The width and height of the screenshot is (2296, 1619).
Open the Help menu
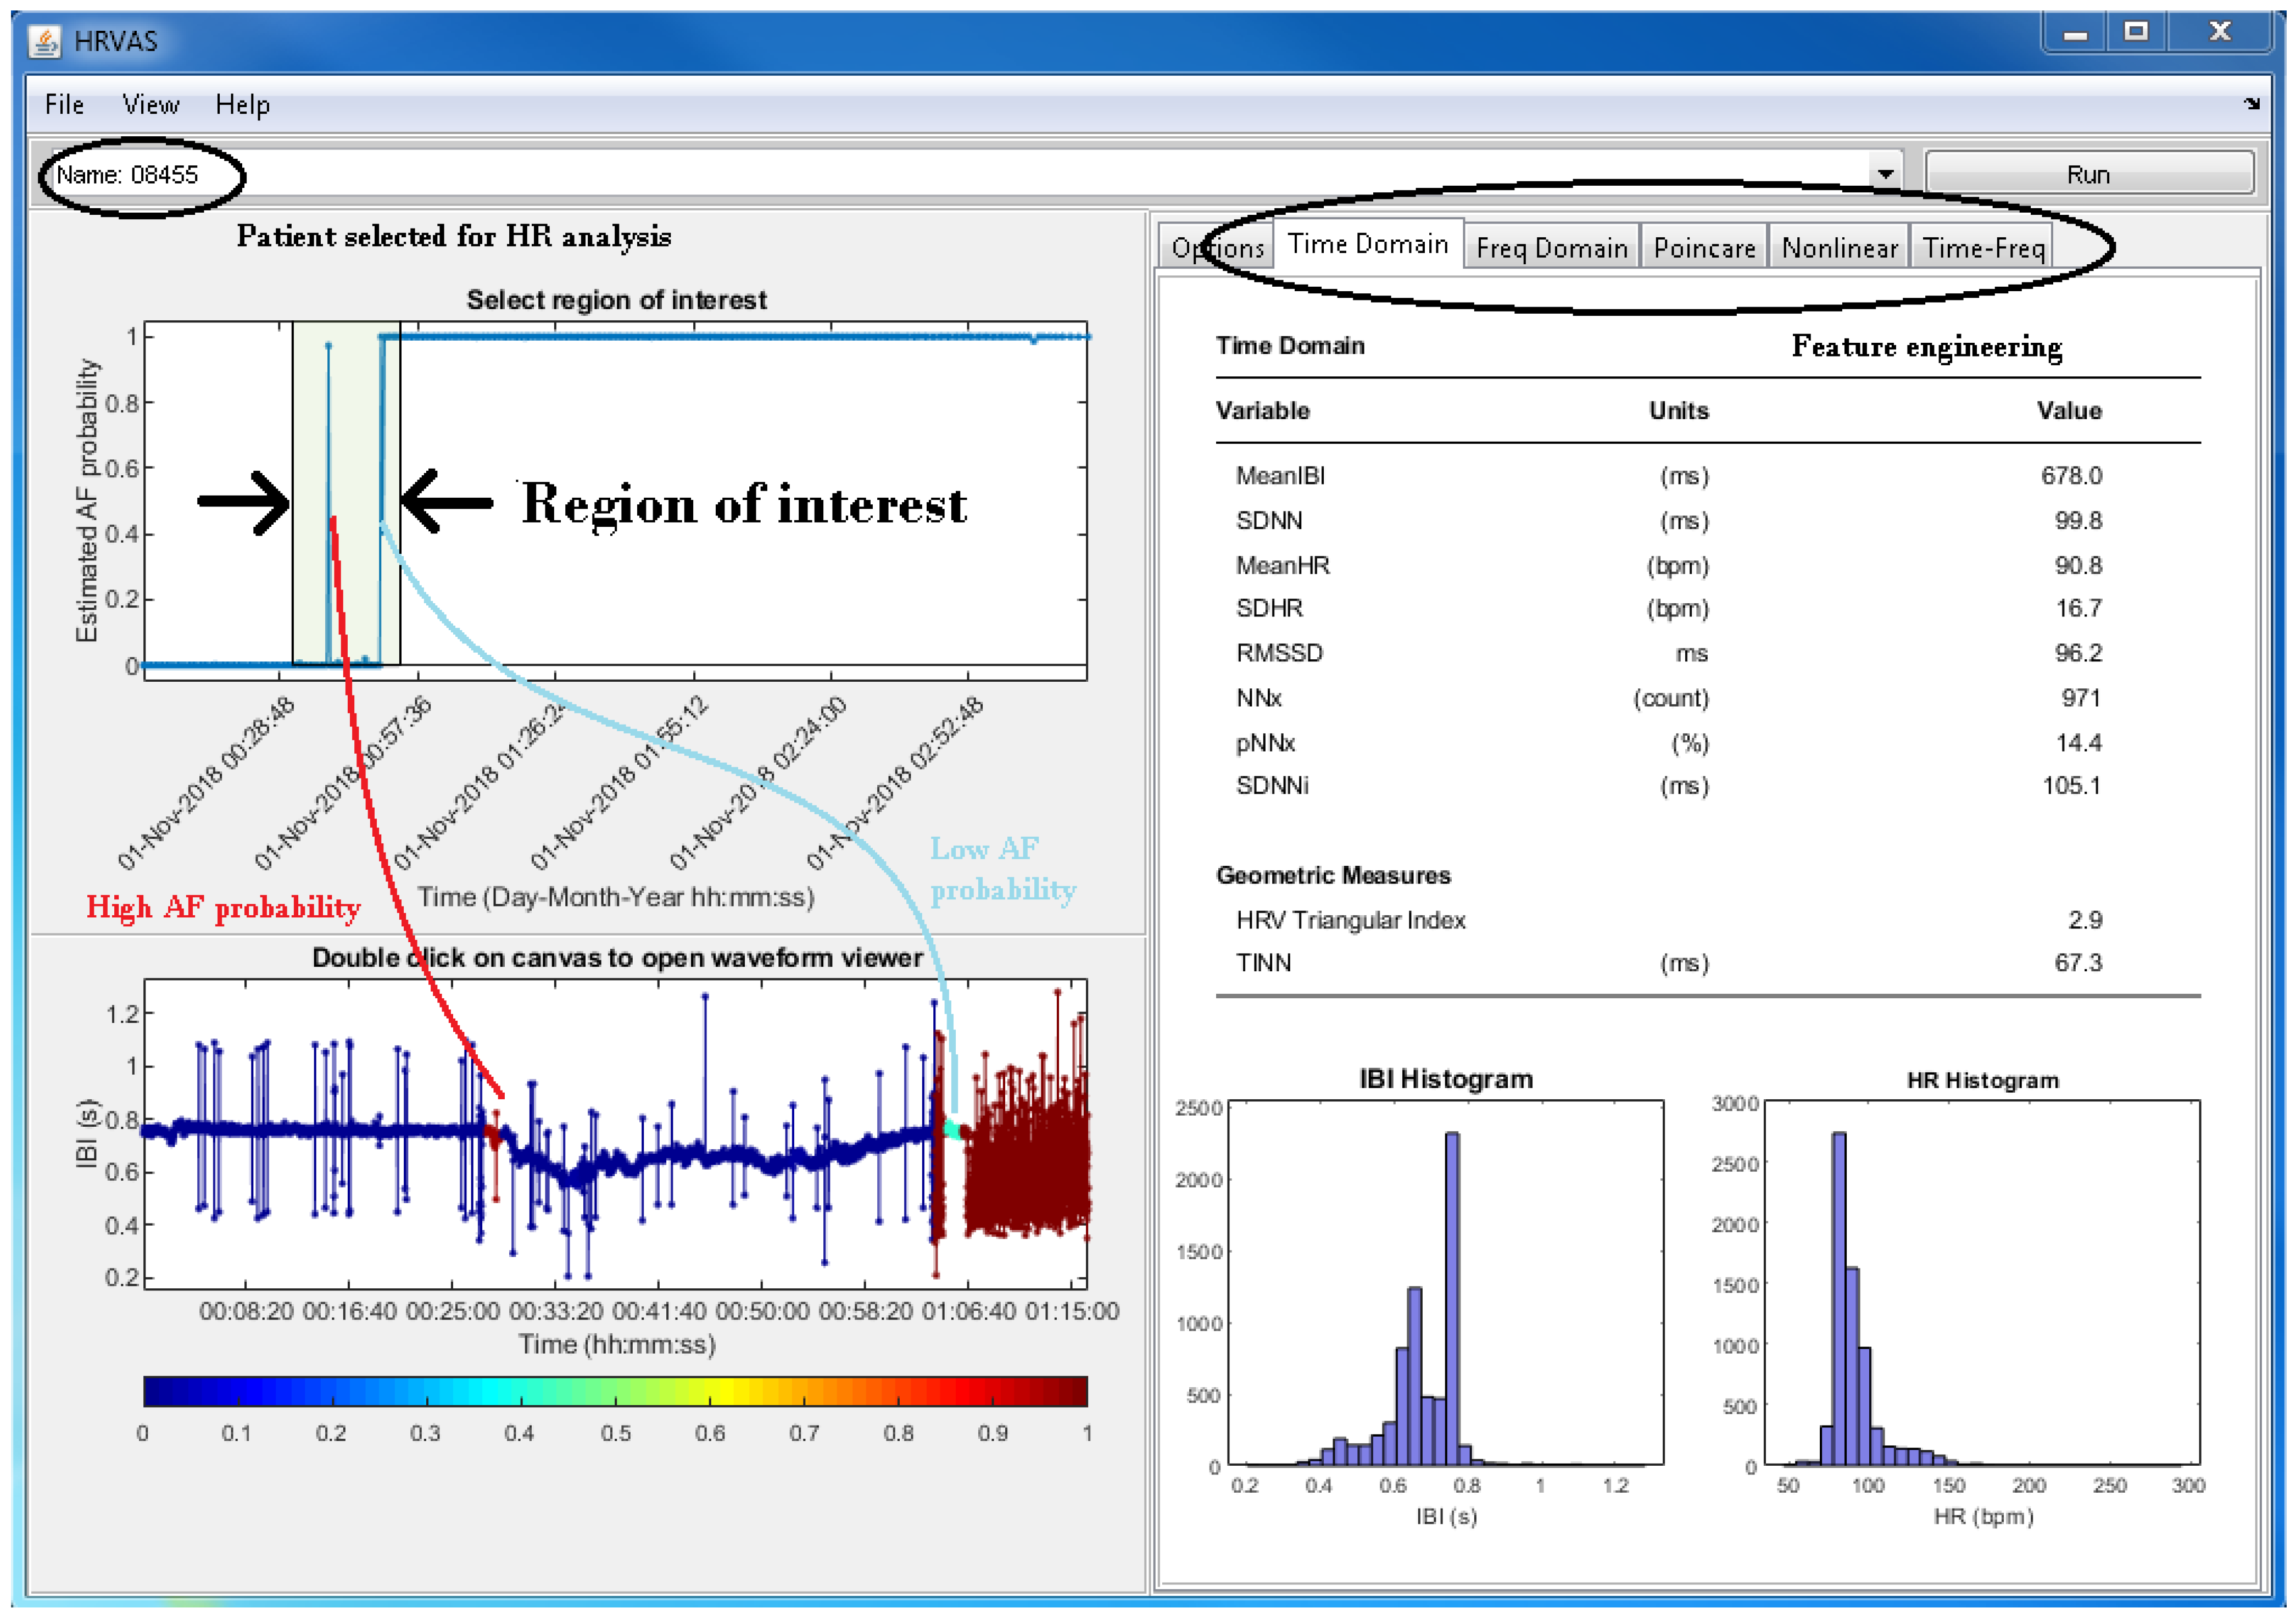(x=242, y=104)
